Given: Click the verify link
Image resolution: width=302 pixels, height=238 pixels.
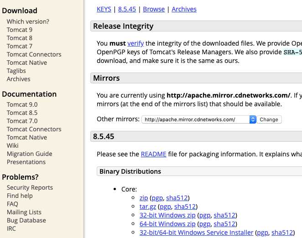Looking at the screenshot, I should coord(135,43).
